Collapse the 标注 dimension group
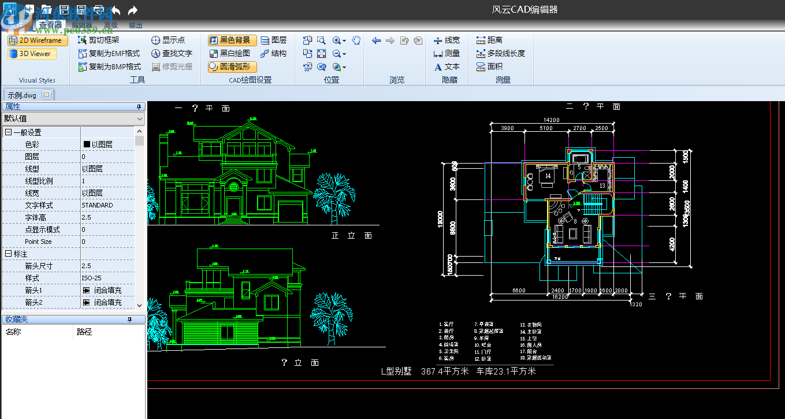Image resolution: width=785 pixels, height=419 pixels. click(9, 254)
